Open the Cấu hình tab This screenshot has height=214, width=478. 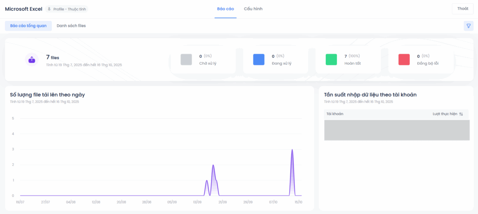[253, 9]
